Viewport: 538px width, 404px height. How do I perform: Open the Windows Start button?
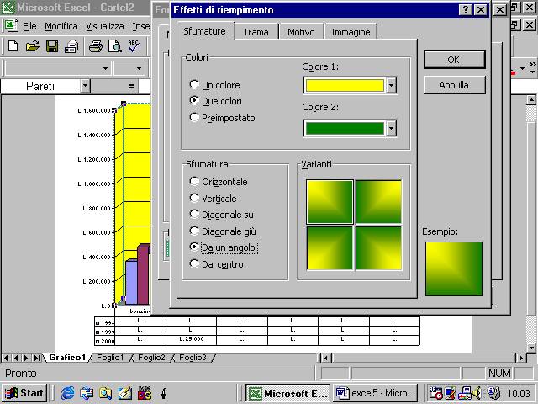pos(24,393)
